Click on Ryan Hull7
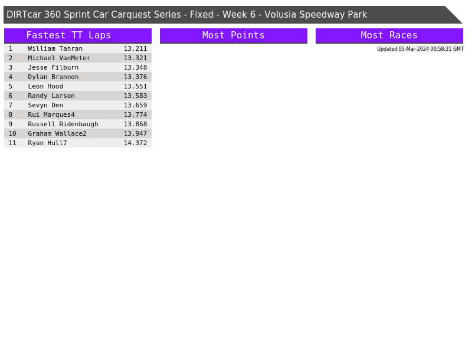The width and height of the screenshot is (472, 354). [x=47, y=143]
